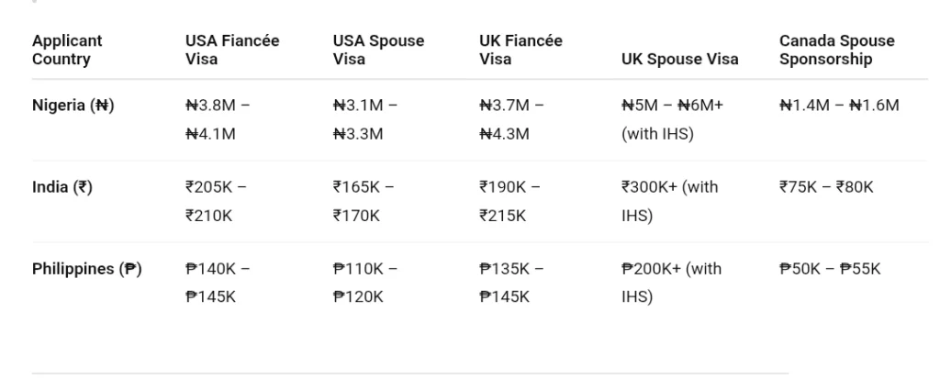Click the ₱140K – ₱145K cell
Screen dimensions: 940x390
(218, 282)
